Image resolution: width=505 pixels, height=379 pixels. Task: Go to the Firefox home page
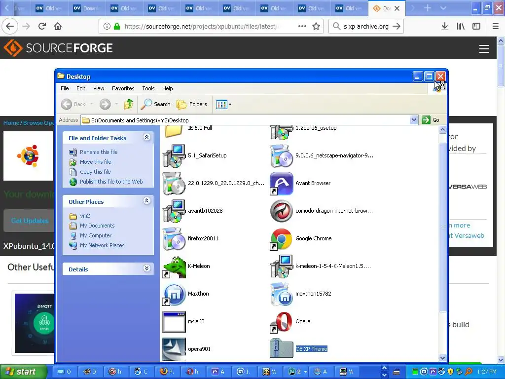coord(58,26)
